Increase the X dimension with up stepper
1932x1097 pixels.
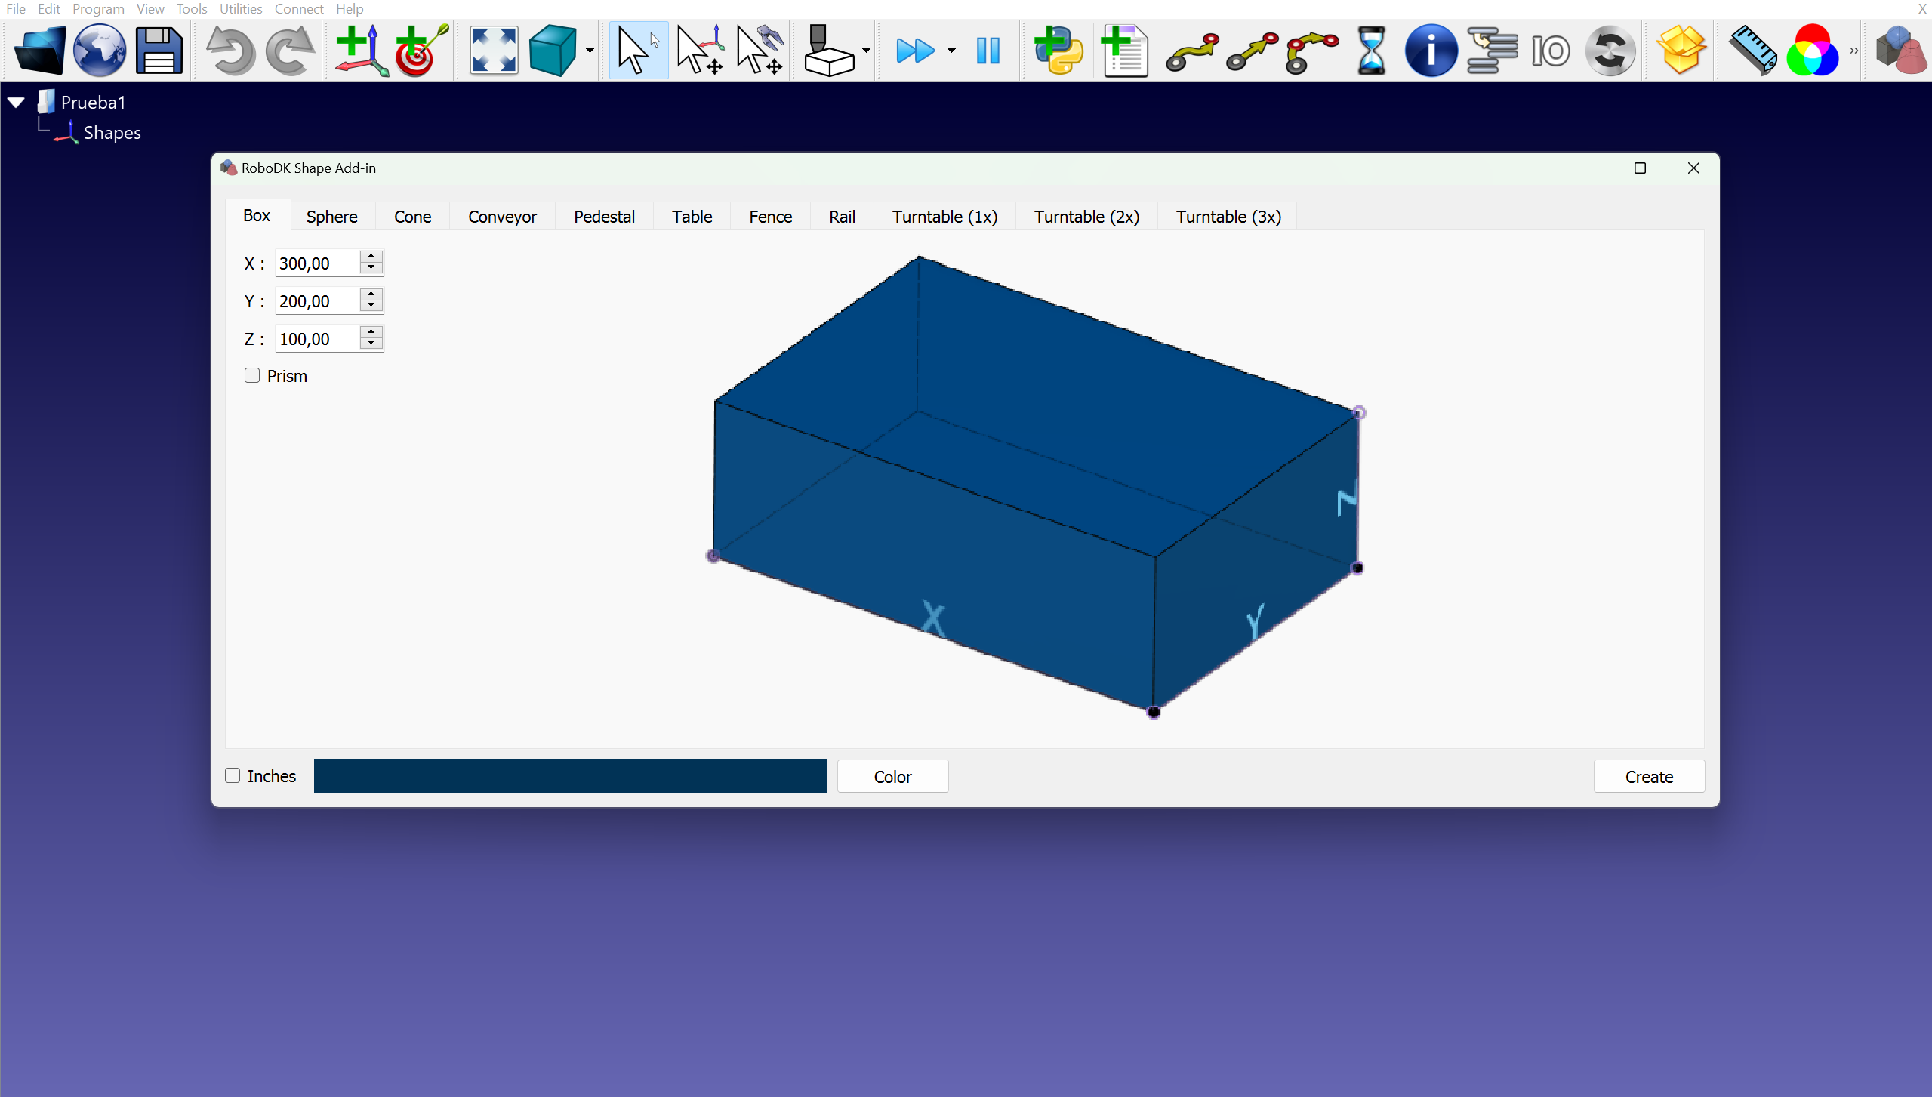pyautogui.click(x=371, y=257)
